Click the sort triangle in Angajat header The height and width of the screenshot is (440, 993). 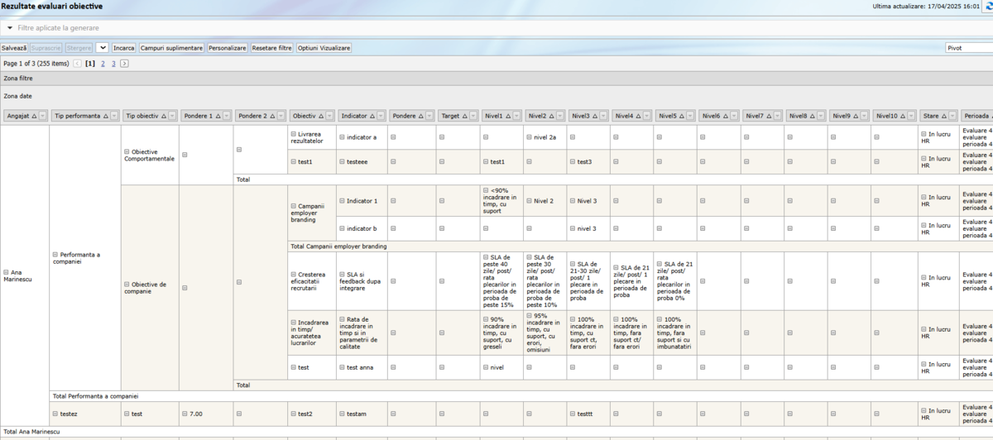(x=34, y=117)
